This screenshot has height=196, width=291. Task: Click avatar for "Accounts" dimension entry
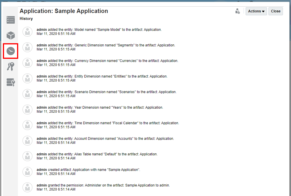pyautogui.click(x=27, y=140)
